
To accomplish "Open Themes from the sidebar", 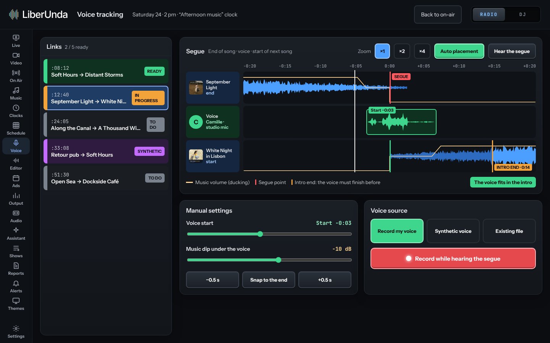I will tap(16, 304).
